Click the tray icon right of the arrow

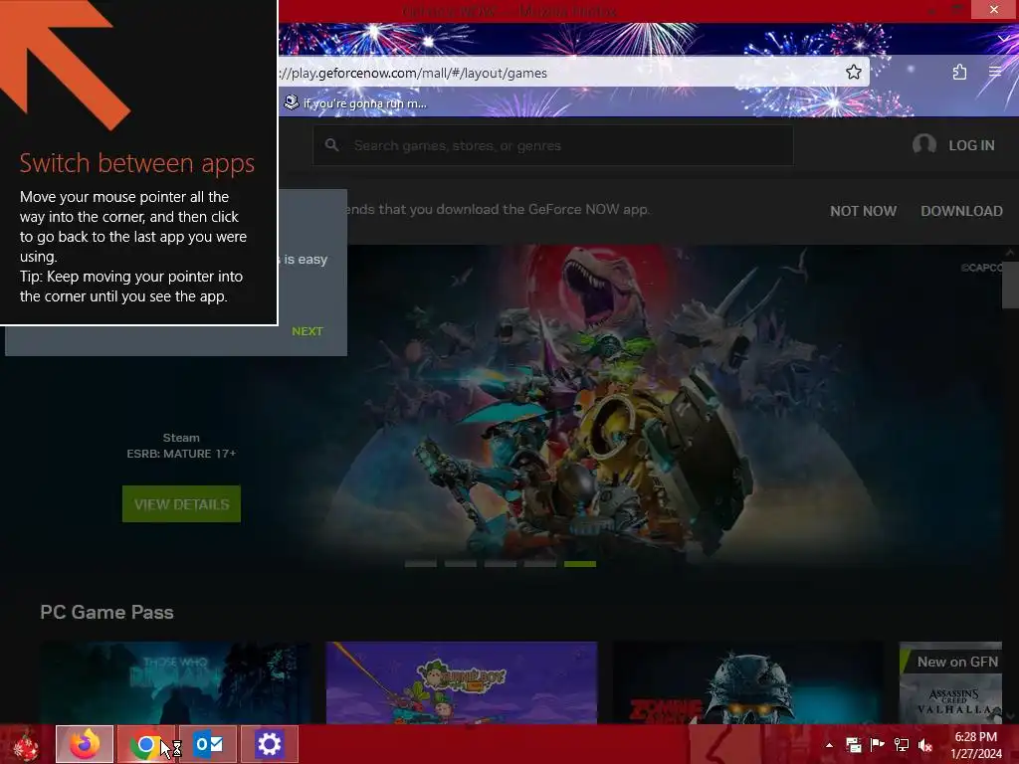(x=853, y=745)
